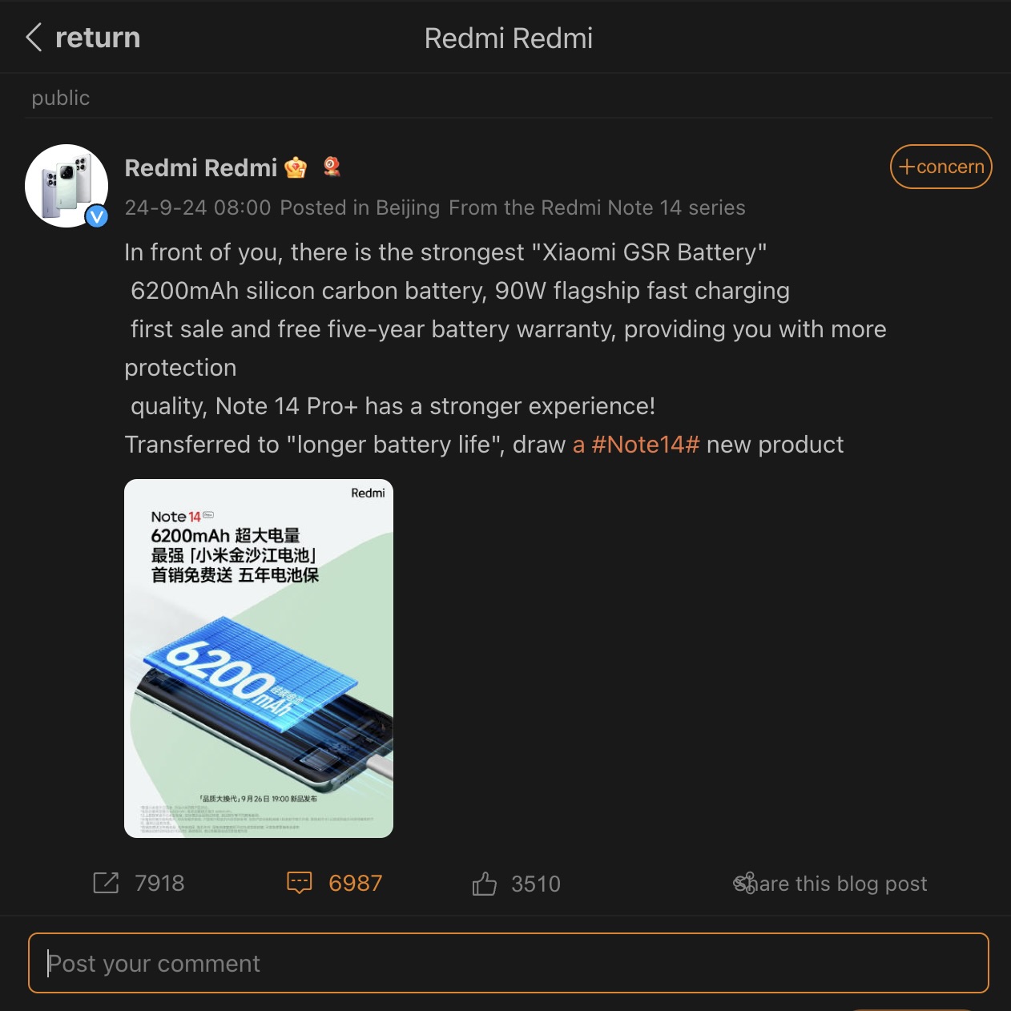This screenshot has width=1011, height=1011.
Task: Open the Redmi Redmi username link
Action: [x=201, y=168]
